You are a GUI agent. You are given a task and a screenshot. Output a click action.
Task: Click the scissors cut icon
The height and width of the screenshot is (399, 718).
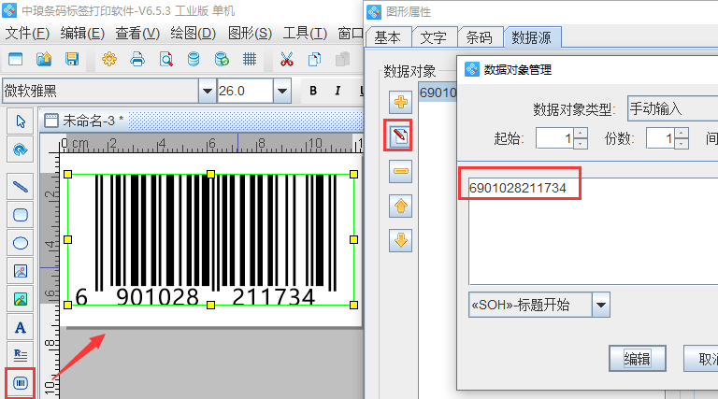(x=286, y=59)
